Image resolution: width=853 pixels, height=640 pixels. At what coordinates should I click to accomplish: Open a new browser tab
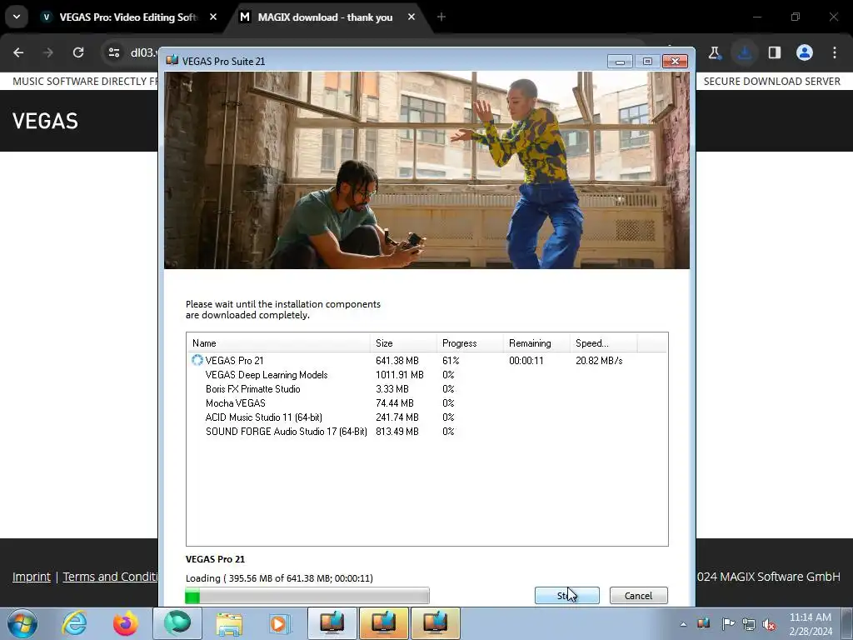[441, 17]
